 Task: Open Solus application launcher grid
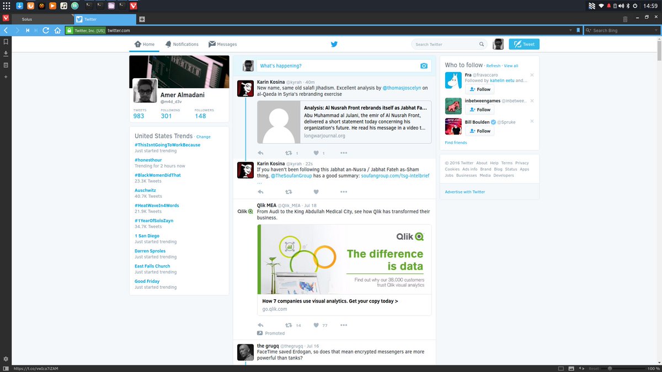tap(6, 6)
